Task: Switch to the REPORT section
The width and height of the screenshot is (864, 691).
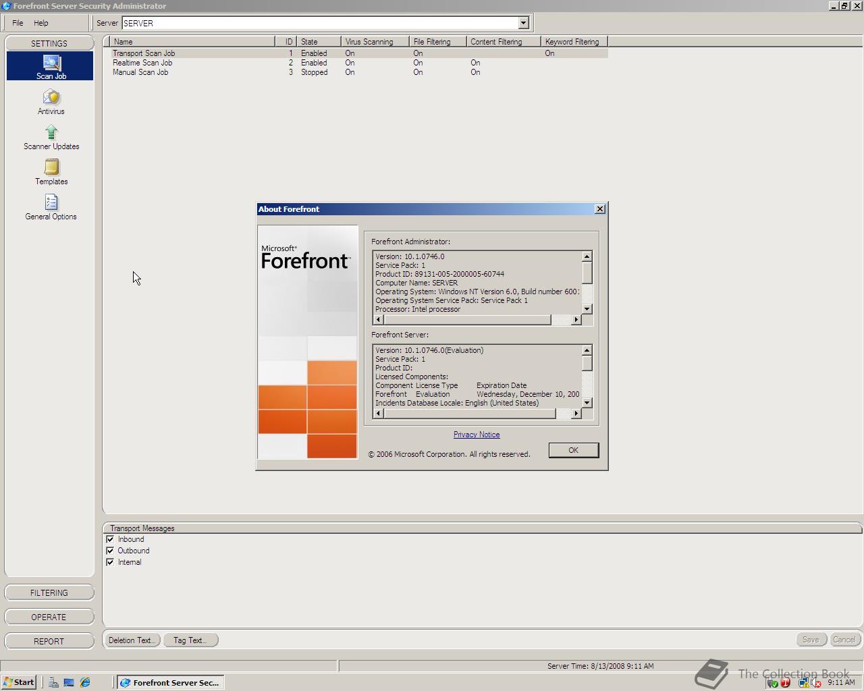Action: [49, 641]
